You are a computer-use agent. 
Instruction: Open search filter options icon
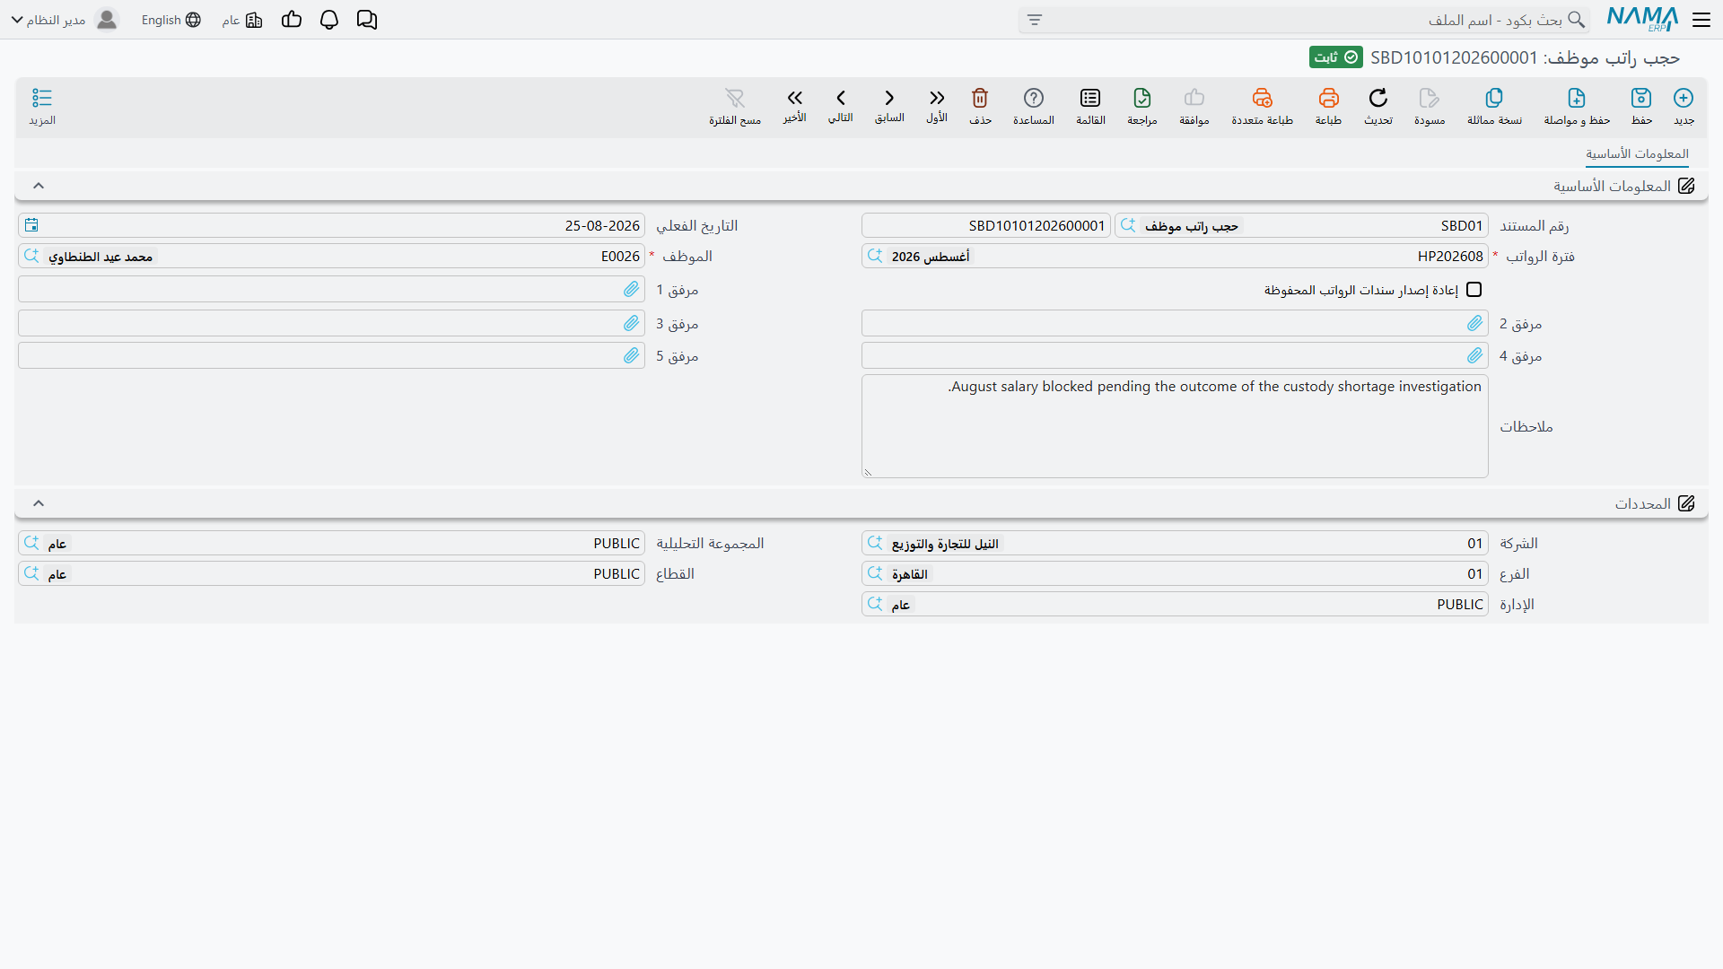coord(1035,20)
